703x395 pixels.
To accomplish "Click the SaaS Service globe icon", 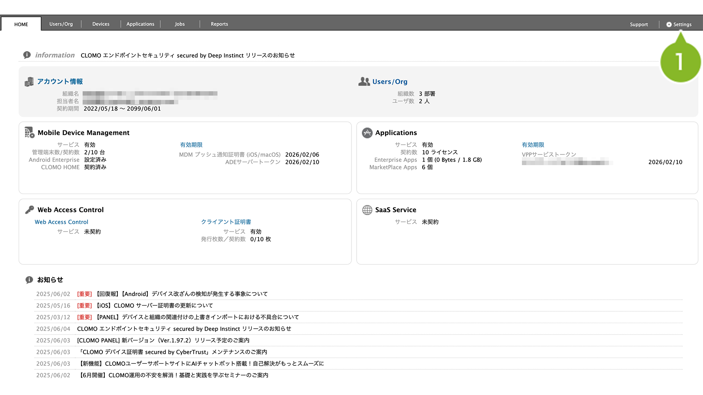I will 367,210.
